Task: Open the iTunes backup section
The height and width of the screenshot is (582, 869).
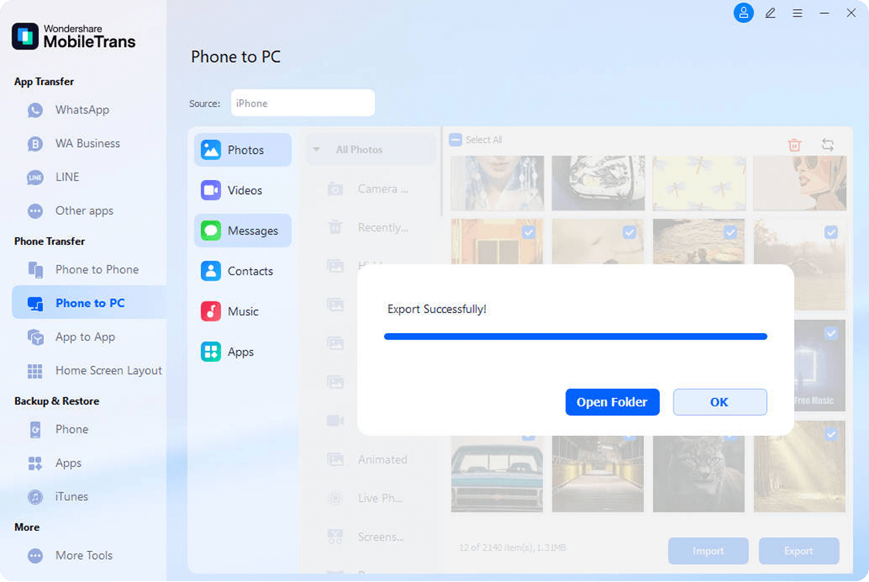Action: [72, 496]
